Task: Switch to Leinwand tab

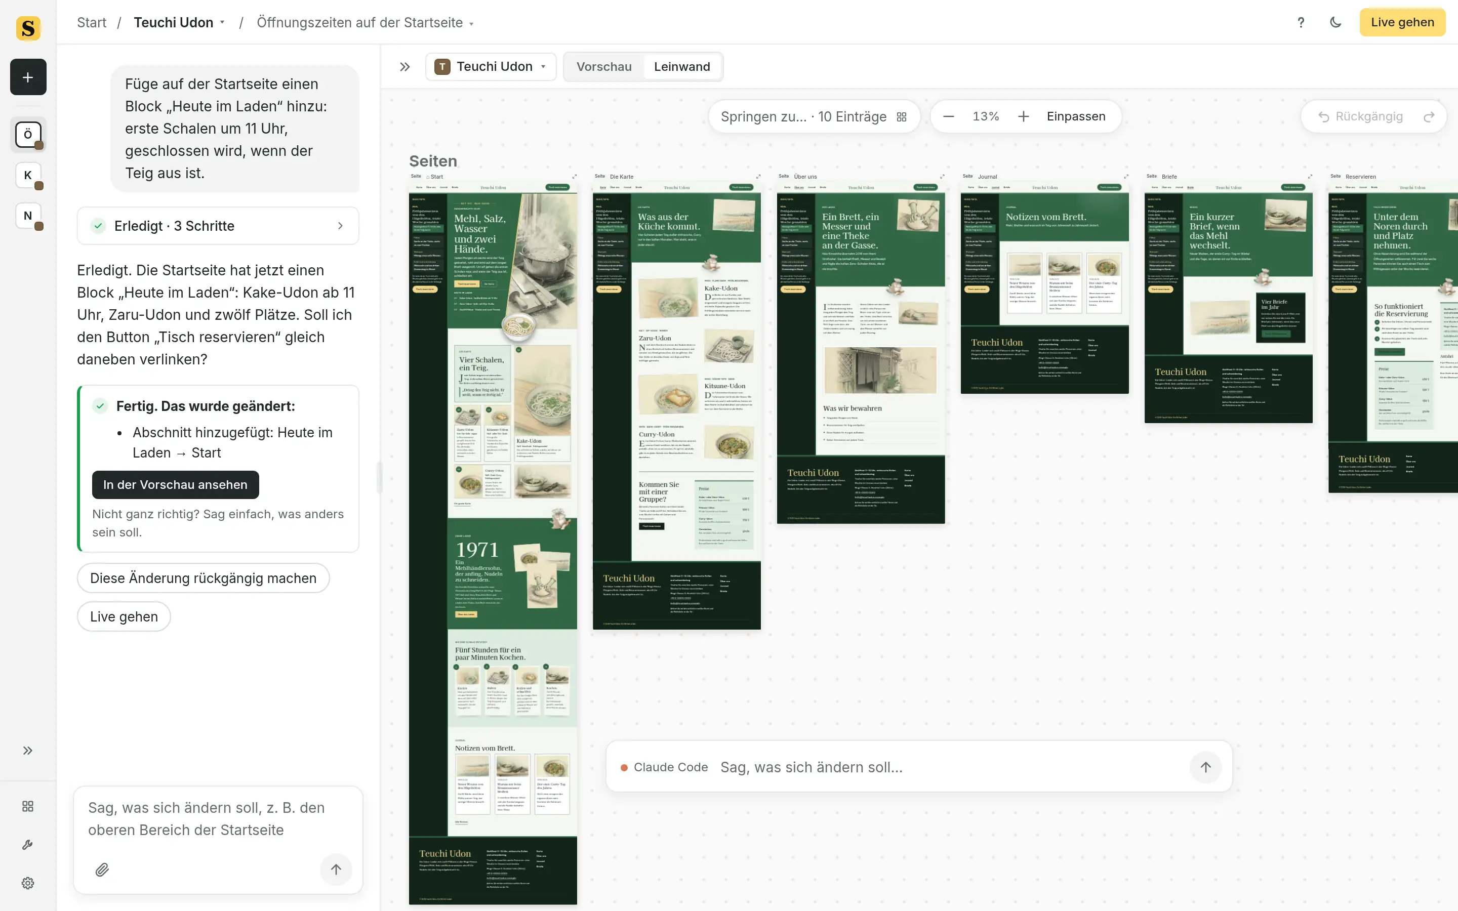Action: [x=682, y=67]
